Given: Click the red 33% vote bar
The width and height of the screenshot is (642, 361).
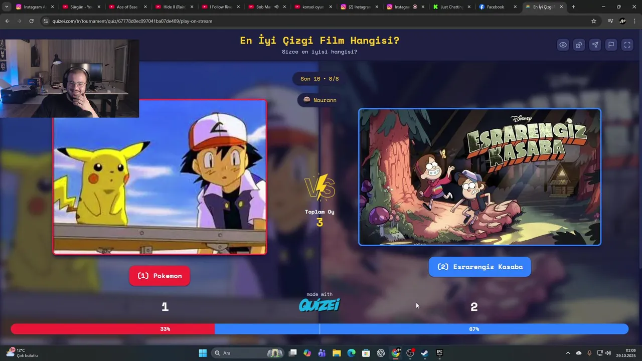Looking at the screenshot, I should [x=113, y=329].
